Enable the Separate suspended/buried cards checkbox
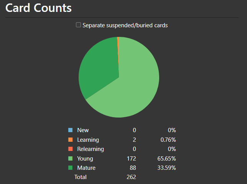 (x=79, y=25)
